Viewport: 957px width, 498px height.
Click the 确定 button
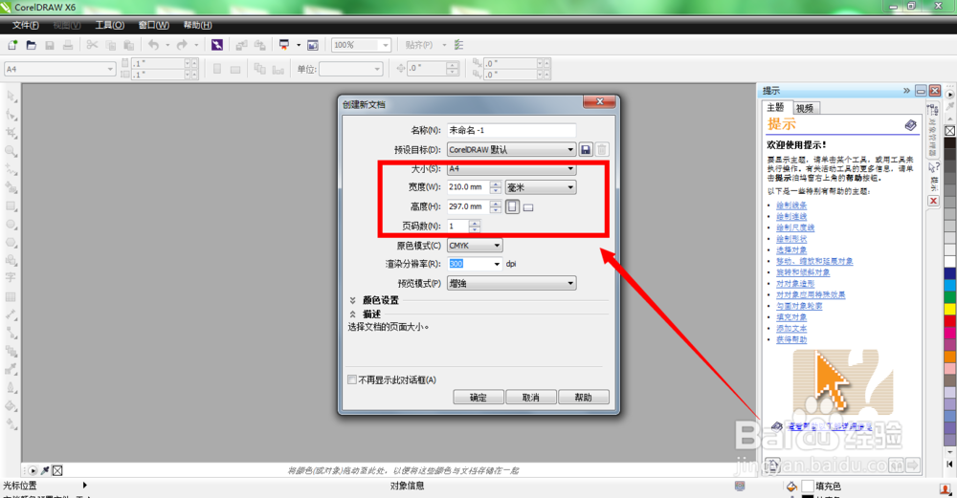coord(478,397)
